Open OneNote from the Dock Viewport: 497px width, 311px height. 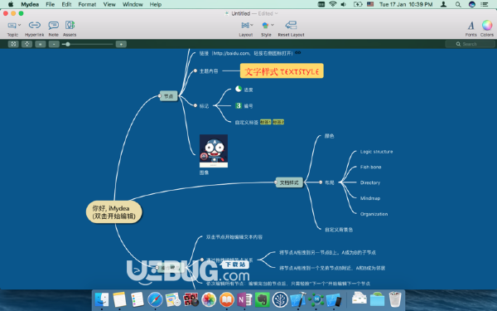coord(244,299)
